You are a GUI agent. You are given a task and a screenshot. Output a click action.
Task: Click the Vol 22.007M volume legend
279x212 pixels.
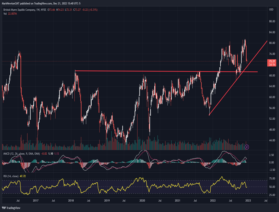click(10, 14)
